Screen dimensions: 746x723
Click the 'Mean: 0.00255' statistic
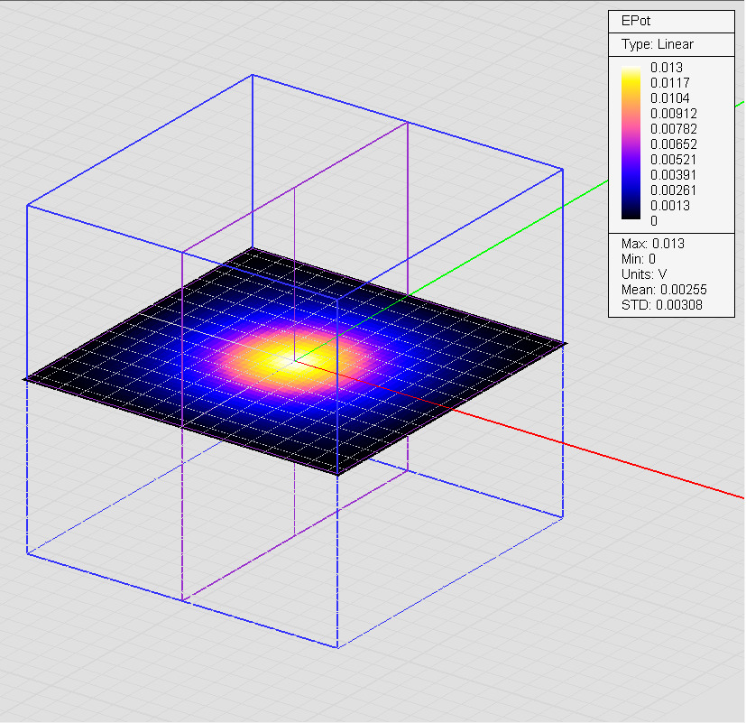(x=663, y=290)
